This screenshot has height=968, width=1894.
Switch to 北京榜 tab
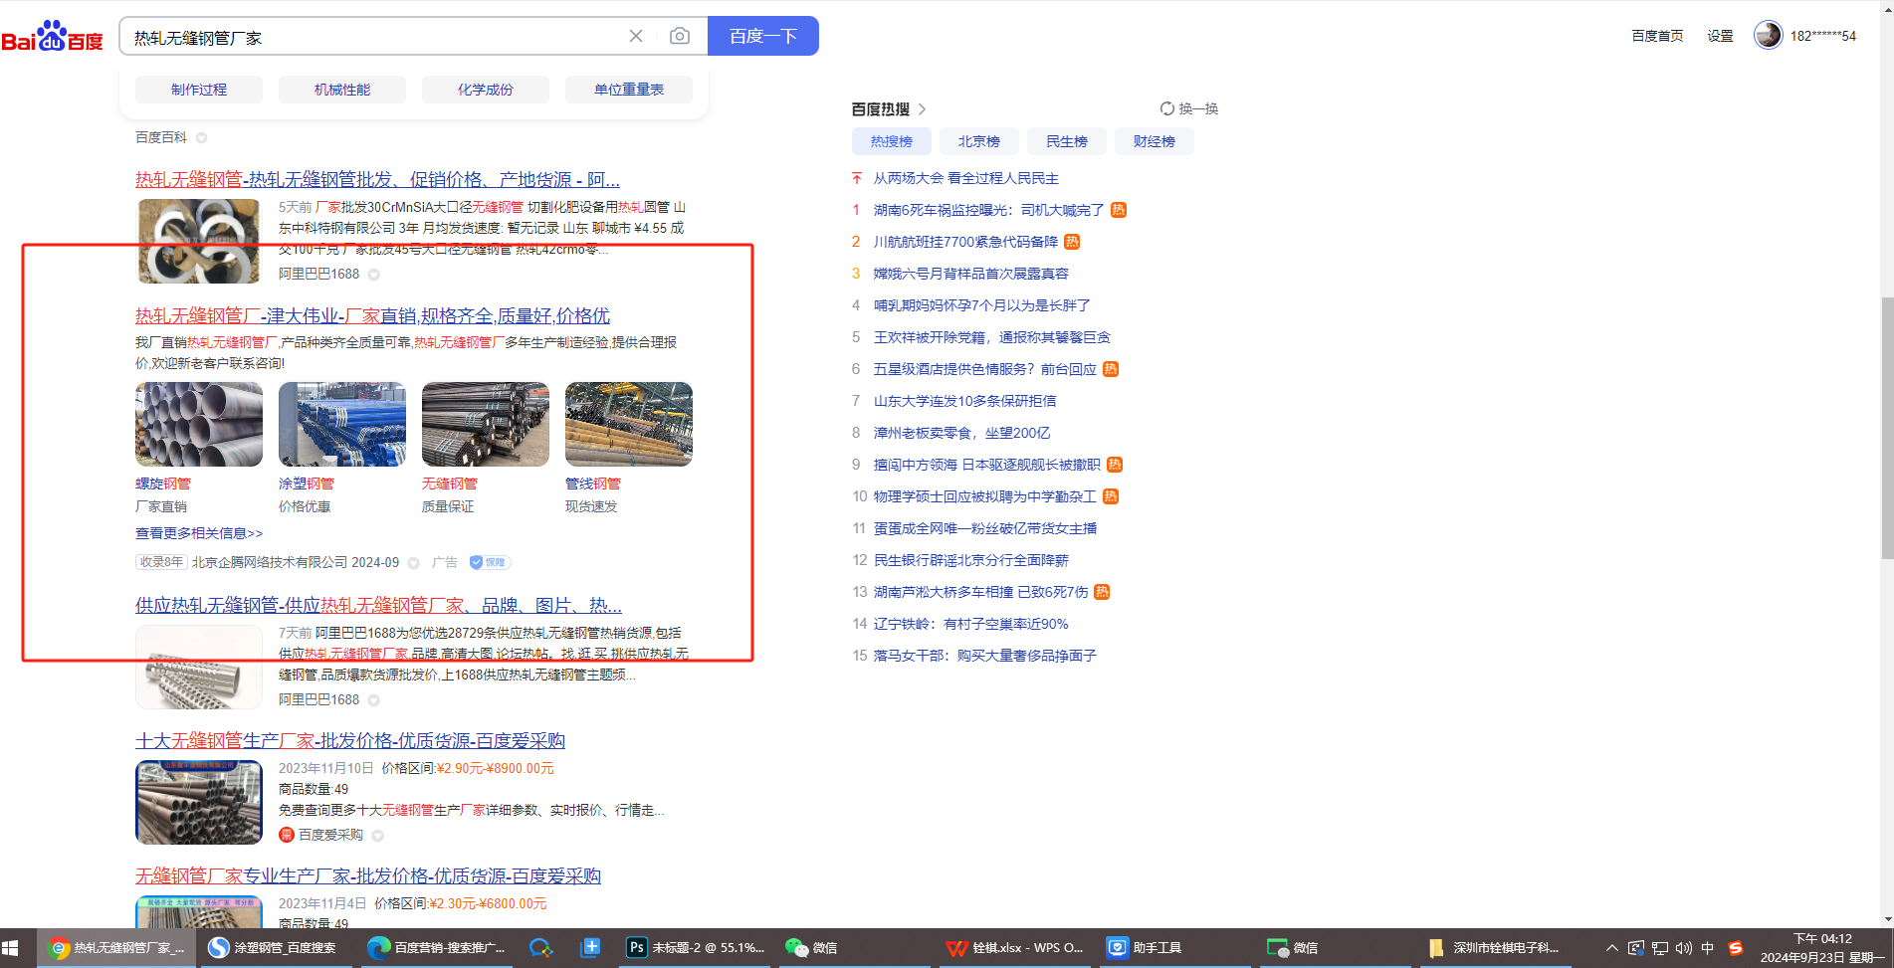pos(978,141)
